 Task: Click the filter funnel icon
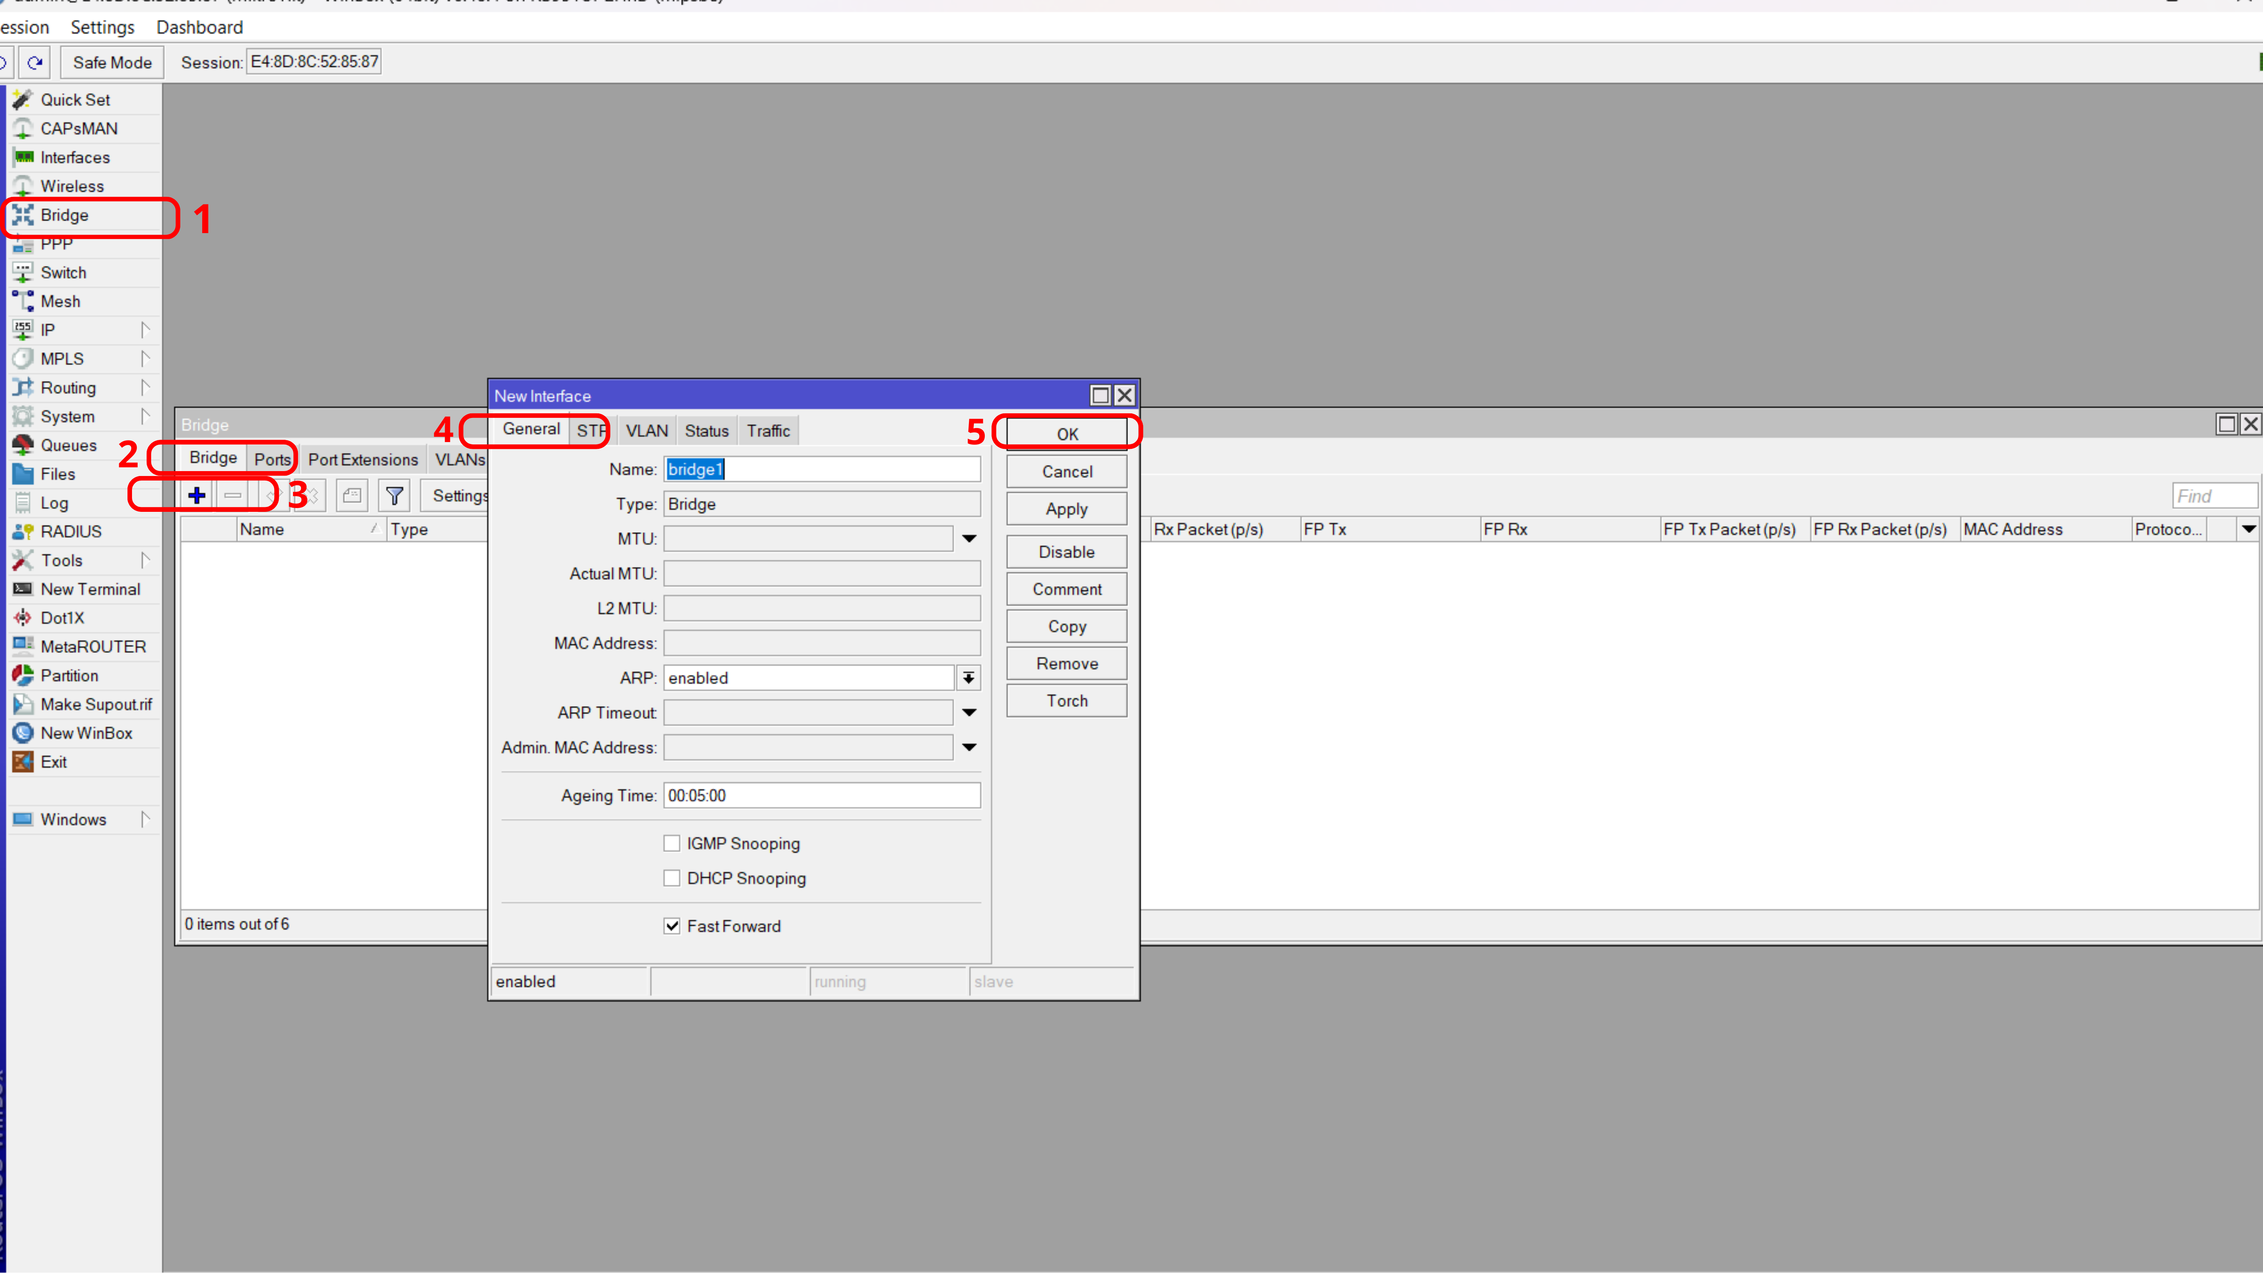click(x=395, y=496)
